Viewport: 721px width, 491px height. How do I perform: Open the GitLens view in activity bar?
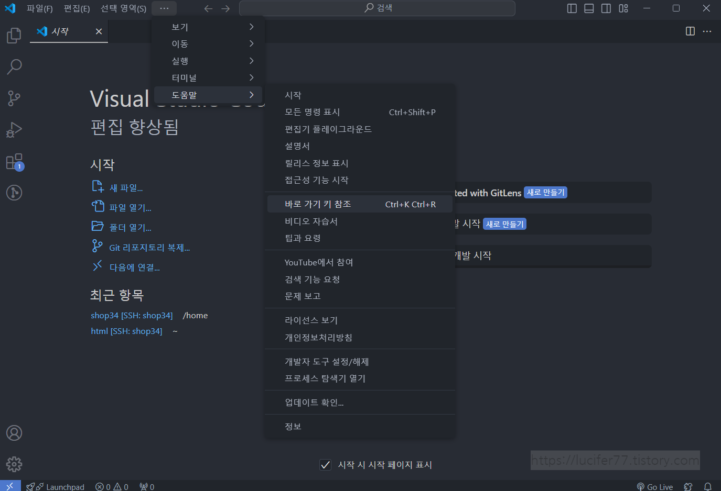coord(14,193)
